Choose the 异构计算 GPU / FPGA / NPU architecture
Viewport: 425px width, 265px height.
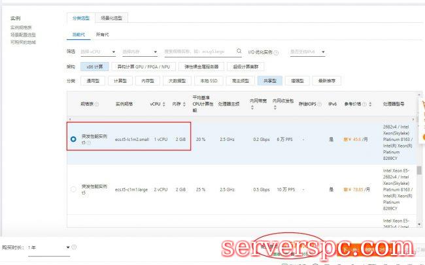(142, 67)
